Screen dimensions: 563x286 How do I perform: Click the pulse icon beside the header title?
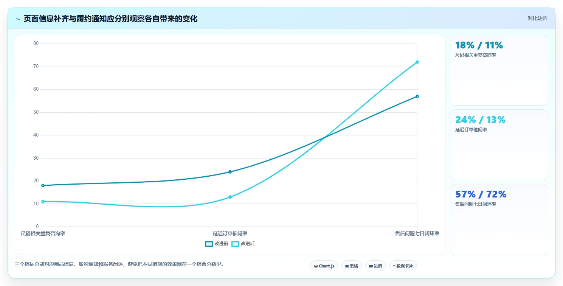click(x=18, y=19)
